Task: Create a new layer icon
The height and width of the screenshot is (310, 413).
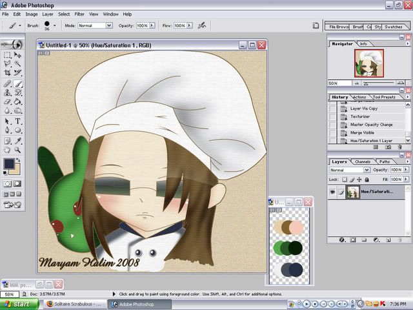Action: click(388, 240)
